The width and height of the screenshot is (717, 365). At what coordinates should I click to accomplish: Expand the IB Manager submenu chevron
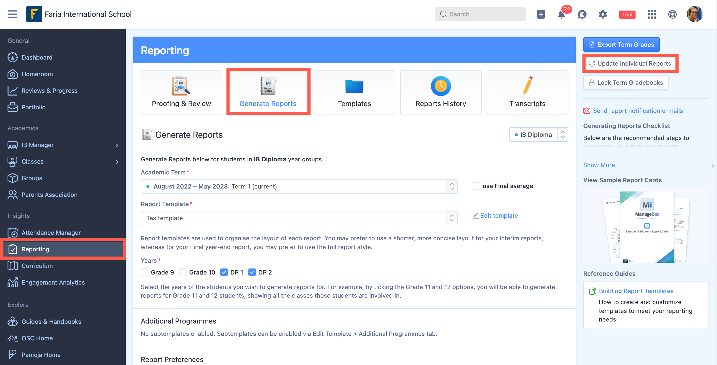(117, 145)
